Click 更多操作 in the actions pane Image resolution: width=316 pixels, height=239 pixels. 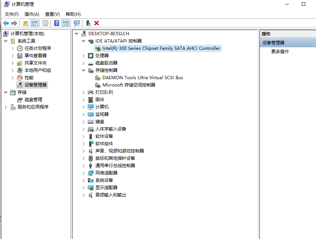(x=280, y=52)
